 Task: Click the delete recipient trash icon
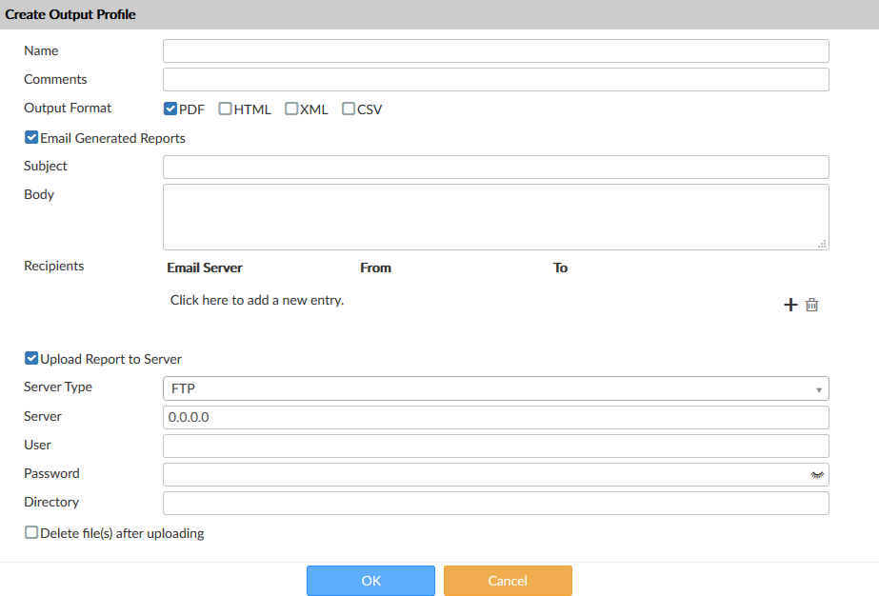(811, 305)
